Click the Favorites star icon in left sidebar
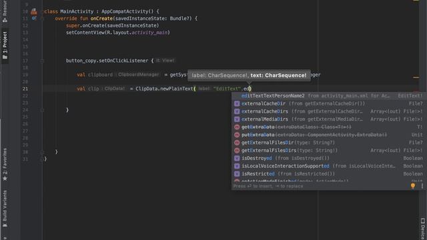This screenshot has height=240, width=427. coord(5,179)
